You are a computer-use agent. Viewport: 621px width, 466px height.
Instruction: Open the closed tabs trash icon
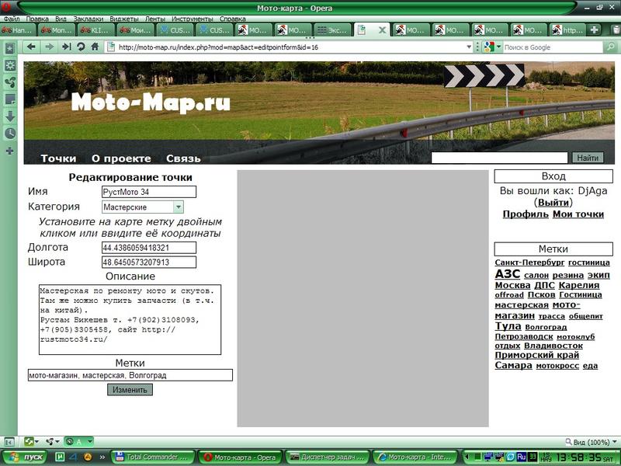(x=616, y=30)
